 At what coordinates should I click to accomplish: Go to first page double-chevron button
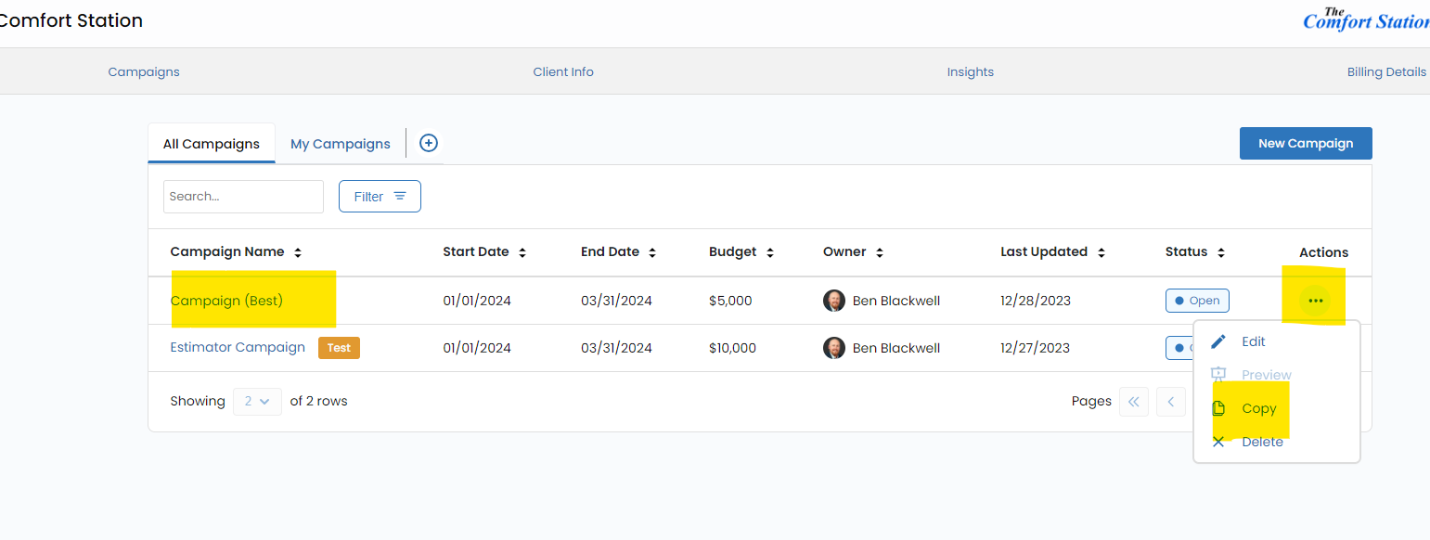click(x=1134, y=402)
